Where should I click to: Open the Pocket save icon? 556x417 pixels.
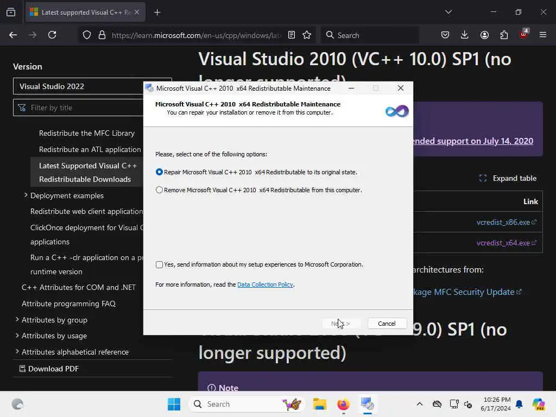click(x=445, y=35)
